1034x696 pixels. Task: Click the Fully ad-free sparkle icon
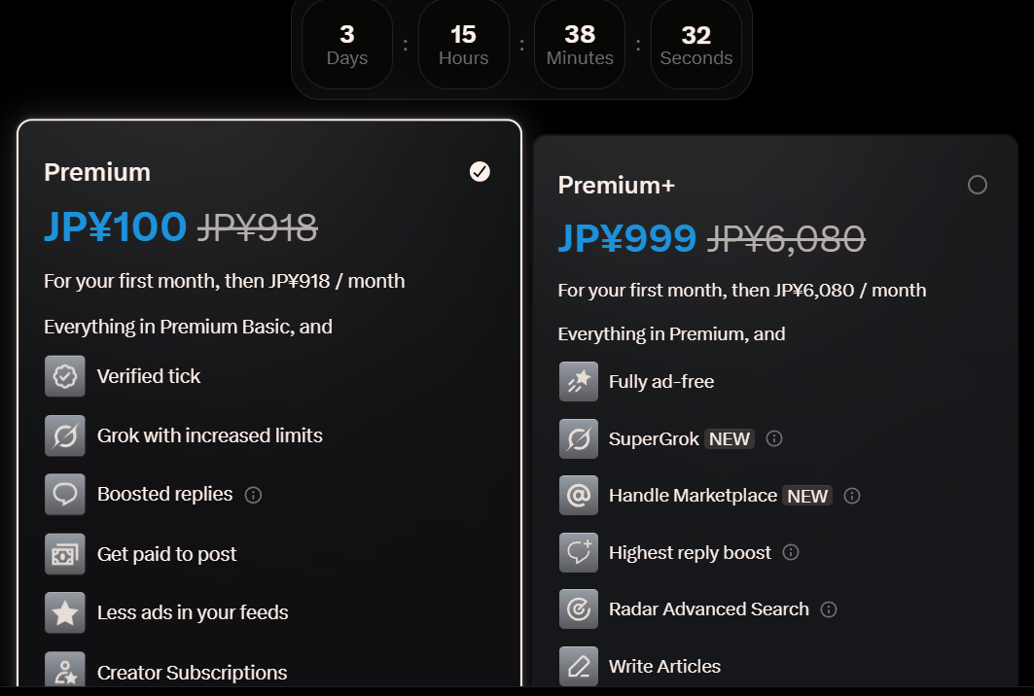(579, 382)
